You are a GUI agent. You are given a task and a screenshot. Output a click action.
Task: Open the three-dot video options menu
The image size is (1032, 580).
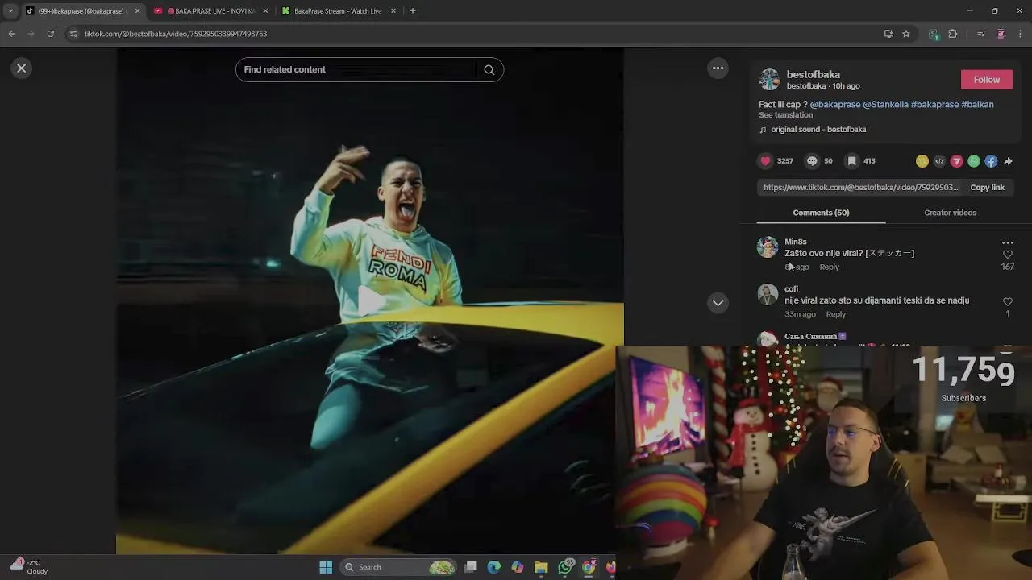pyautogui.click(x=718, y=68)
